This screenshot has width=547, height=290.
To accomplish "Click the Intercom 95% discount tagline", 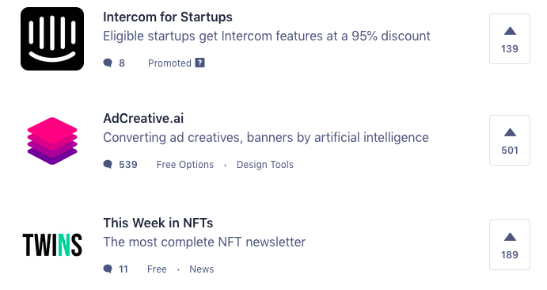I will point(267,36).
